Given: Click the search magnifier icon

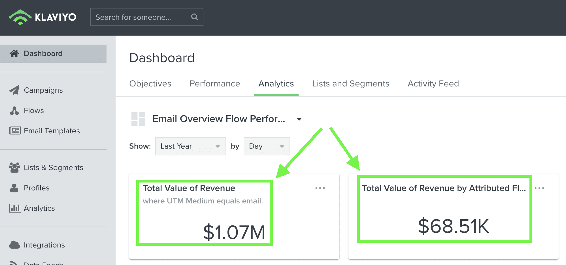Looking at the screenshot, I should coord(194,17).
